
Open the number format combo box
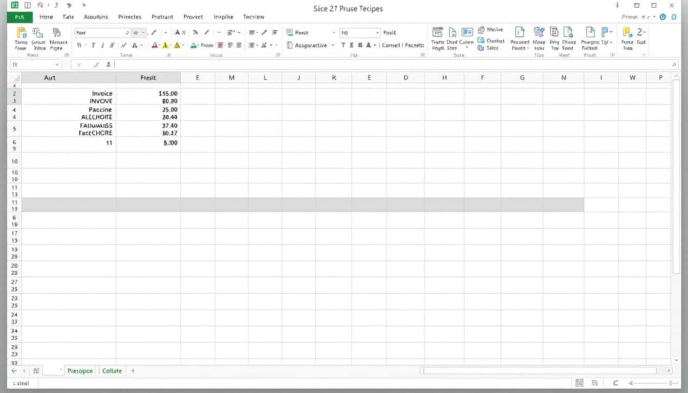(360, 32)
